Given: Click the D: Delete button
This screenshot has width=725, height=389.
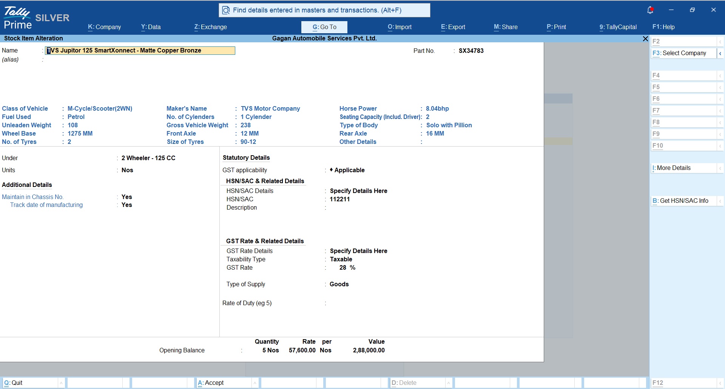Looking at the screenshot, I should coord(417,383).
